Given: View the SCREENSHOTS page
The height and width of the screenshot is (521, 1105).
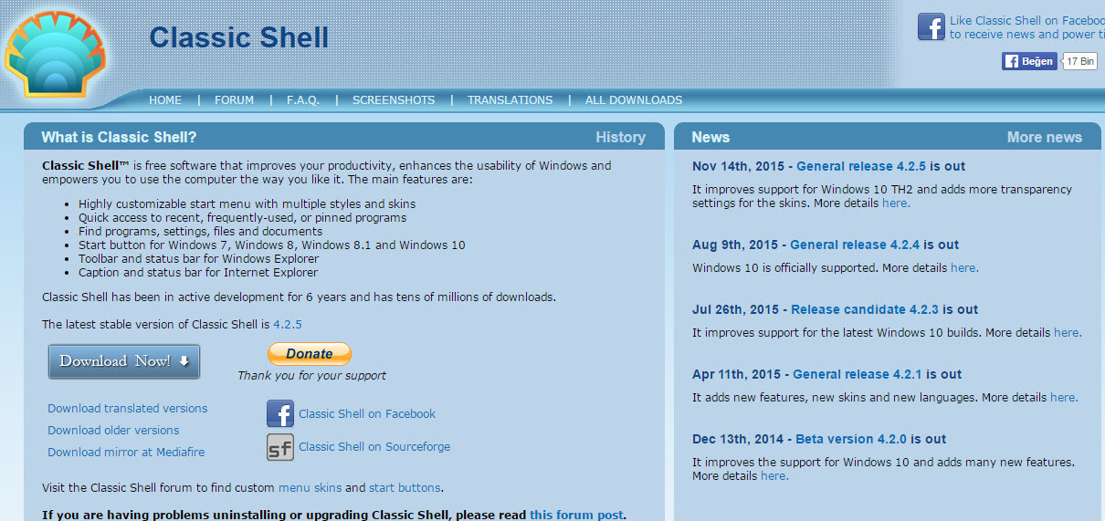Looking at the screenshot, I should [394, 100].
